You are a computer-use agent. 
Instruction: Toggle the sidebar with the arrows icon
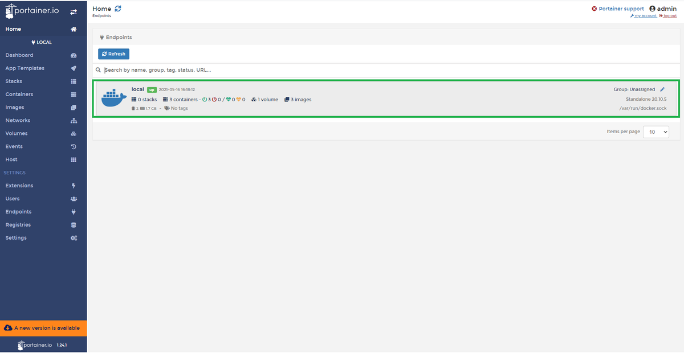[74, 11]
